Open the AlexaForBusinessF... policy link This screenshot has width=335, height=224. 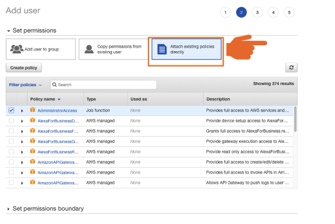tap(58, 131)
